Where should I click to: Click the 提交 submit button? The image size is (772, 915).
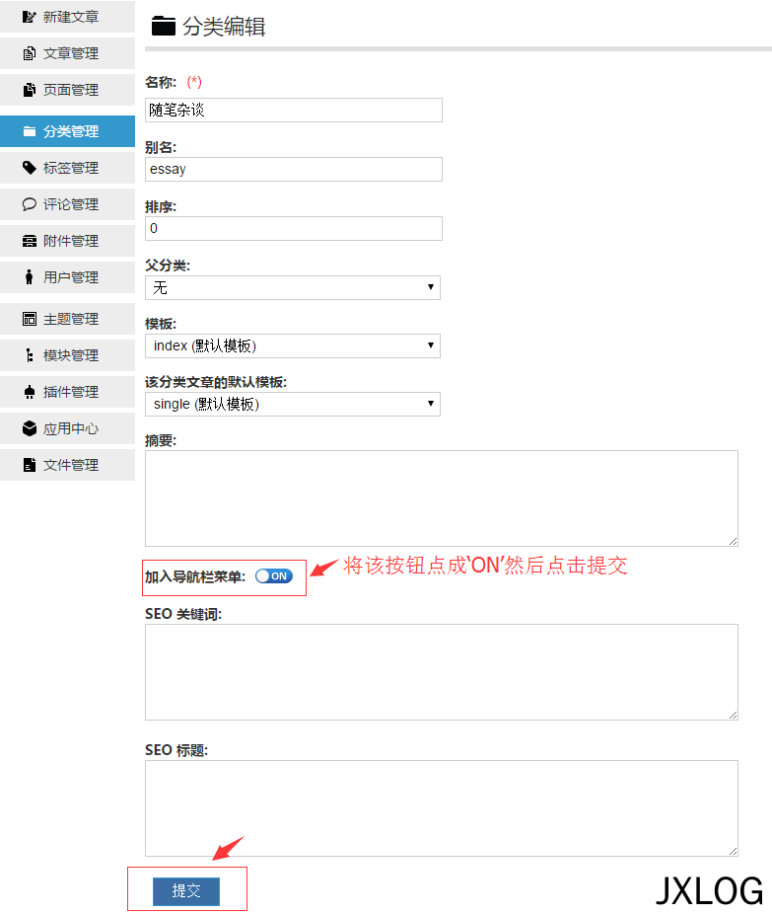click(x=186, y=891)
